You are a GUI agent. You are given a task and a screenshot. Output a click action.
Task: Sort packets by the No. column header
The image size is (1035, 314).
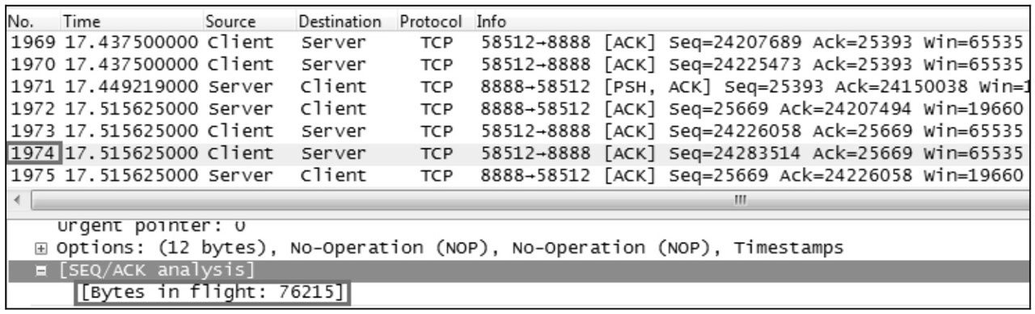29,22
